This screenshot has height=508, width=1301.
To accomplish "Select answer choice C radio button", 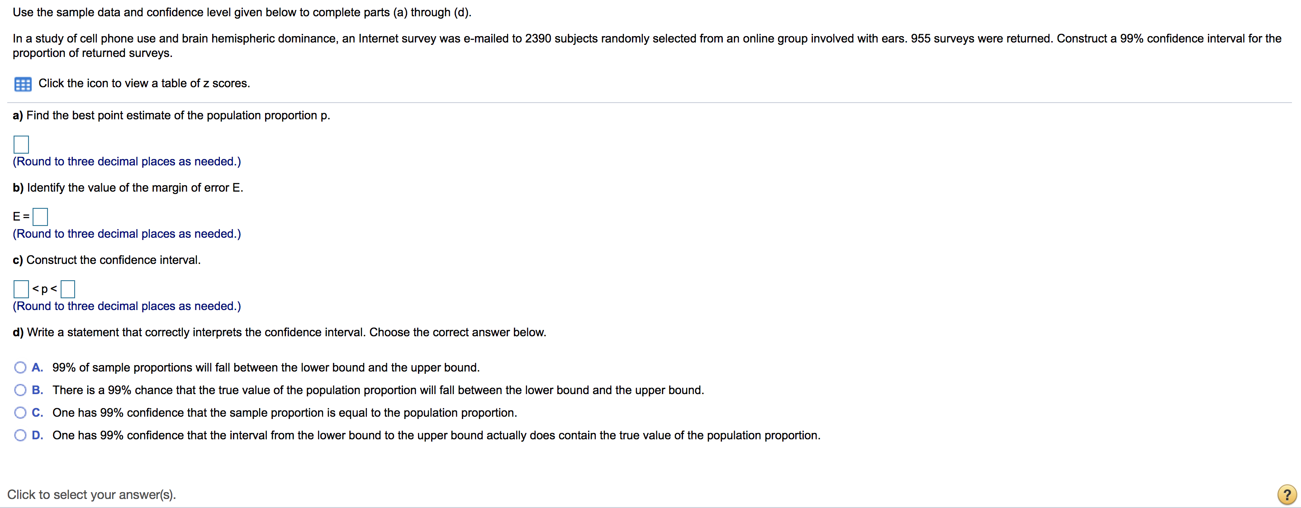I will (20, 412).
